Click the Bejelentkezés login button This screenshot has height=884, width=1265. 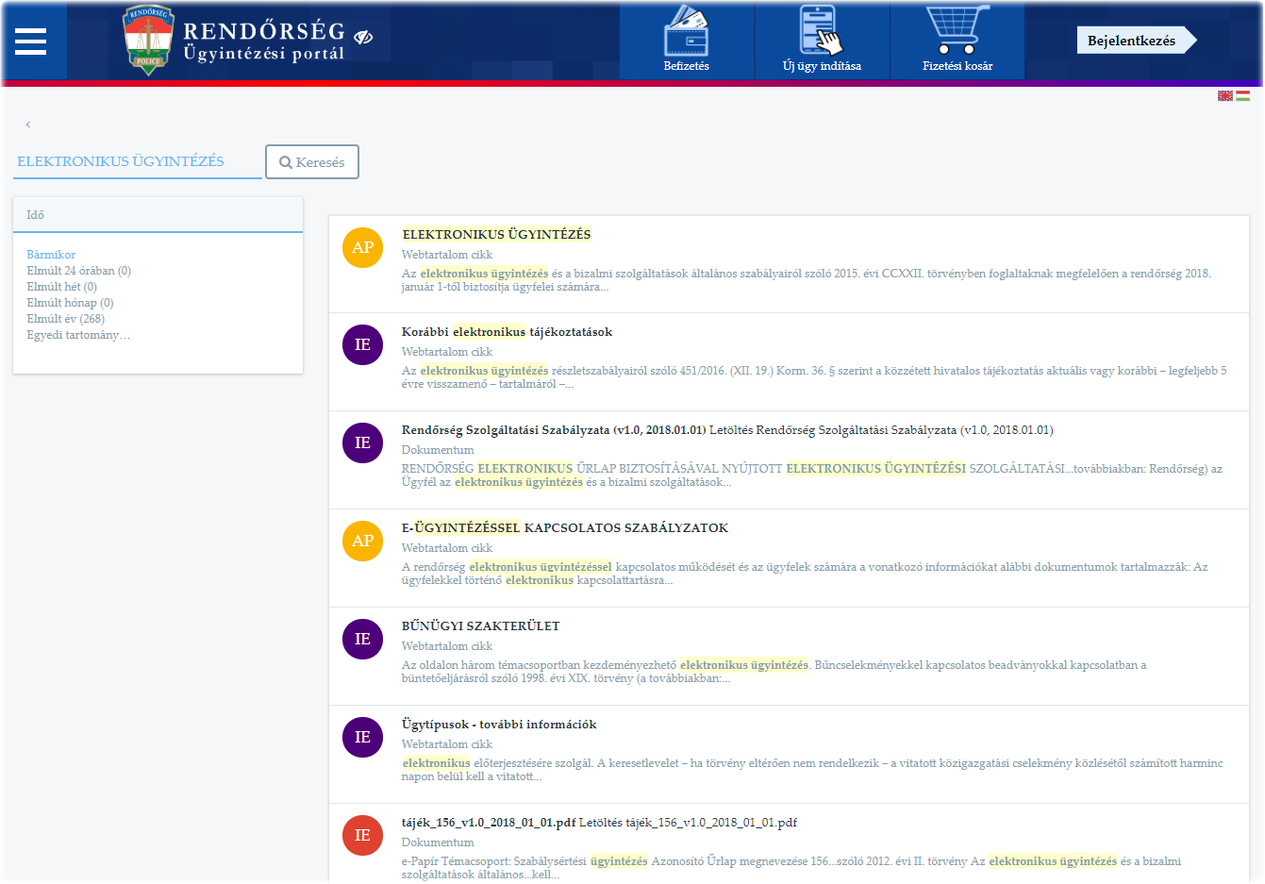pyautogui.click(x=1136, y=41)
